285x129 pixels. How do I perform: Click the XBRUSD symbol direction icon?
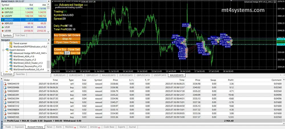click(2, 24)
